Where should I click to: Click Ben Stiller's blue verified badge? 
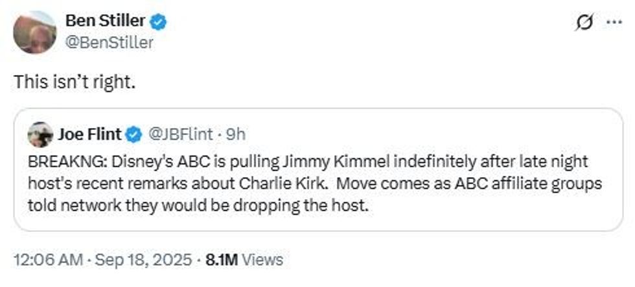coord(159,22)
